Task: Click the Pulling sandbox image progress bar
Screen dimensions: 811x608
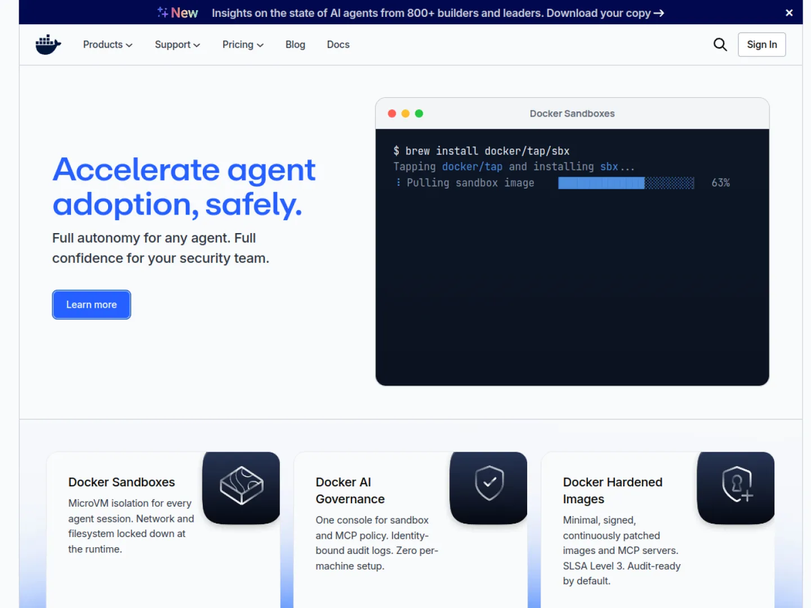Action: coord(626,183)
